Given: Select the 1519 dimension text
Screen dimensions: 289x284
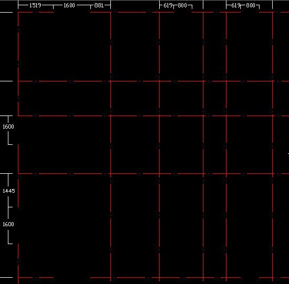Looking at the screenshot, I should pyautogui.click(x=35, y=5).
